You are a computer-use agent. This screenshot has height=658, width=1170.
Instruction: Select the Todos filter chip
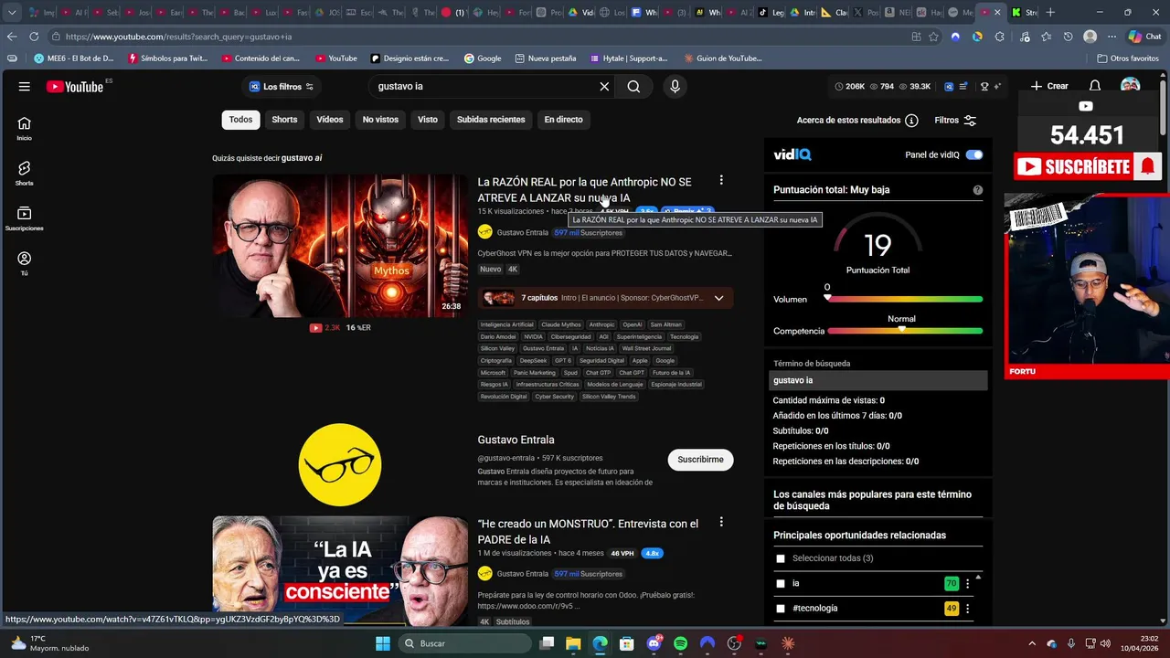(240, 120)
